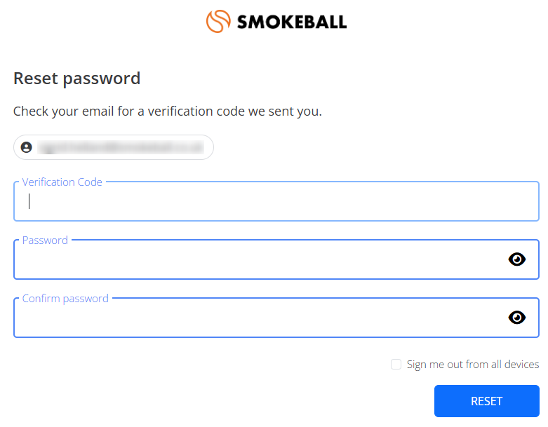
Task: Click the SMOKEBALL wordmark text
Action: click(x=292, y=22)
